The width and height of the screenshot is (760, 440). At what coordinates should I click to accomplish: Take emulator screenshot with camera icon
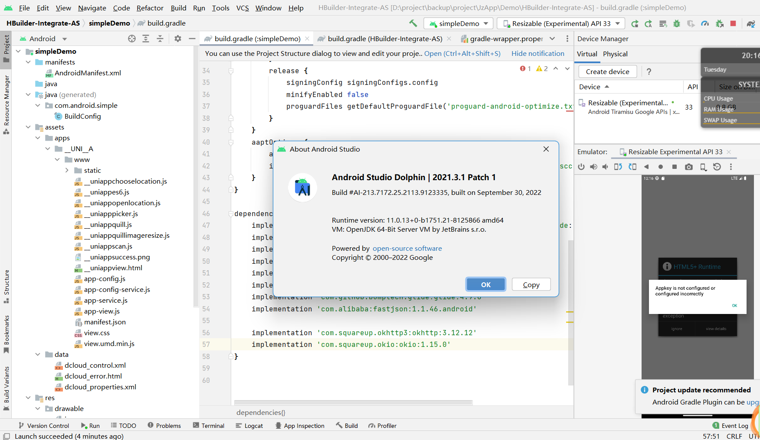[689, 167]
